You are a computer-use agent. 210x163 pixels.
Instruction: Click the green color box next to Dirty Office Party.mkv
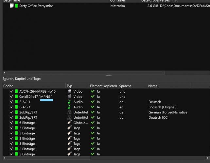click(16, 6)
